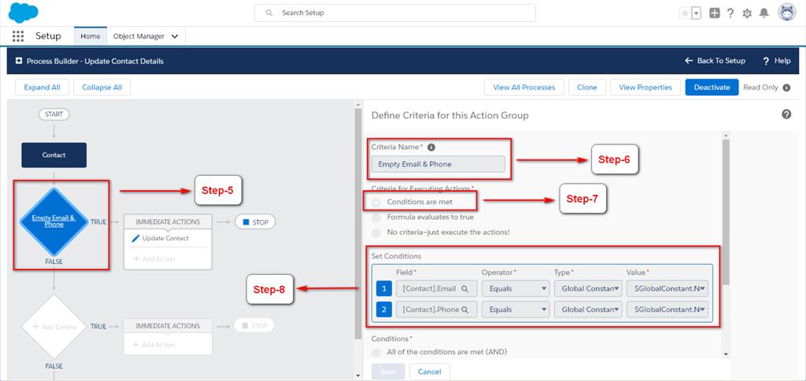
Task: Click the Salesforce cloud logo
Action: click(23, 13)
